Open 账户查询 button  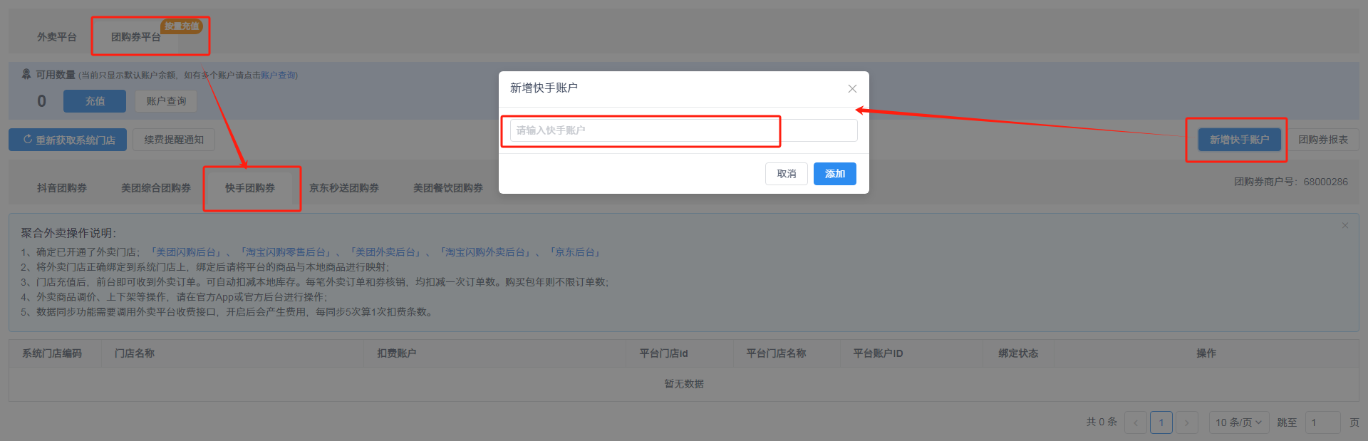point(166,101)
